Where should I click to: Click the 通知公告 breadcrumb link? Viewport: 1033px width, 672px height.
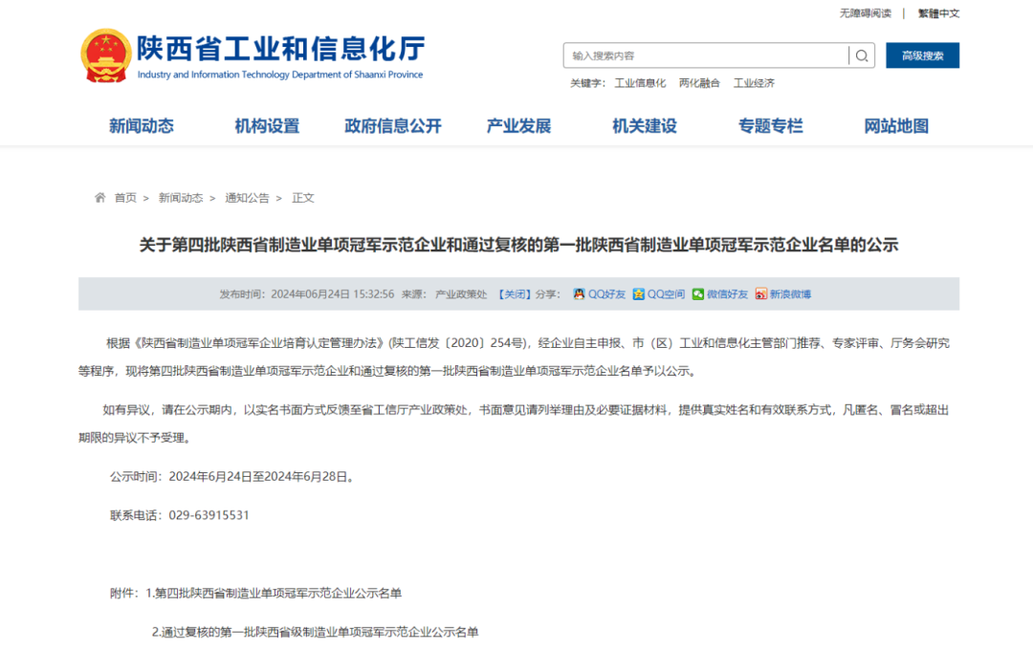tap(247, 198)
